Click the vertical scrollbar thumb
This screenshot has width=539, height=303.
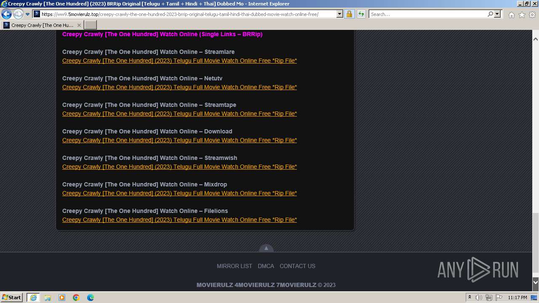(x=536, y=243)
